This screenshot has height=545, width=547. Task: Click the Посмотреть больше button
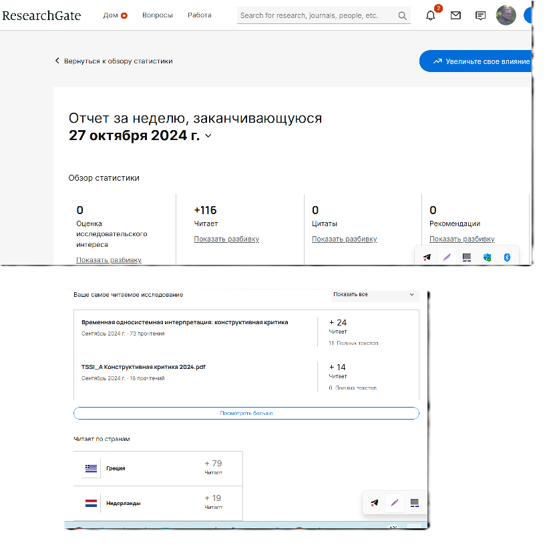click(x=246, y=414)
